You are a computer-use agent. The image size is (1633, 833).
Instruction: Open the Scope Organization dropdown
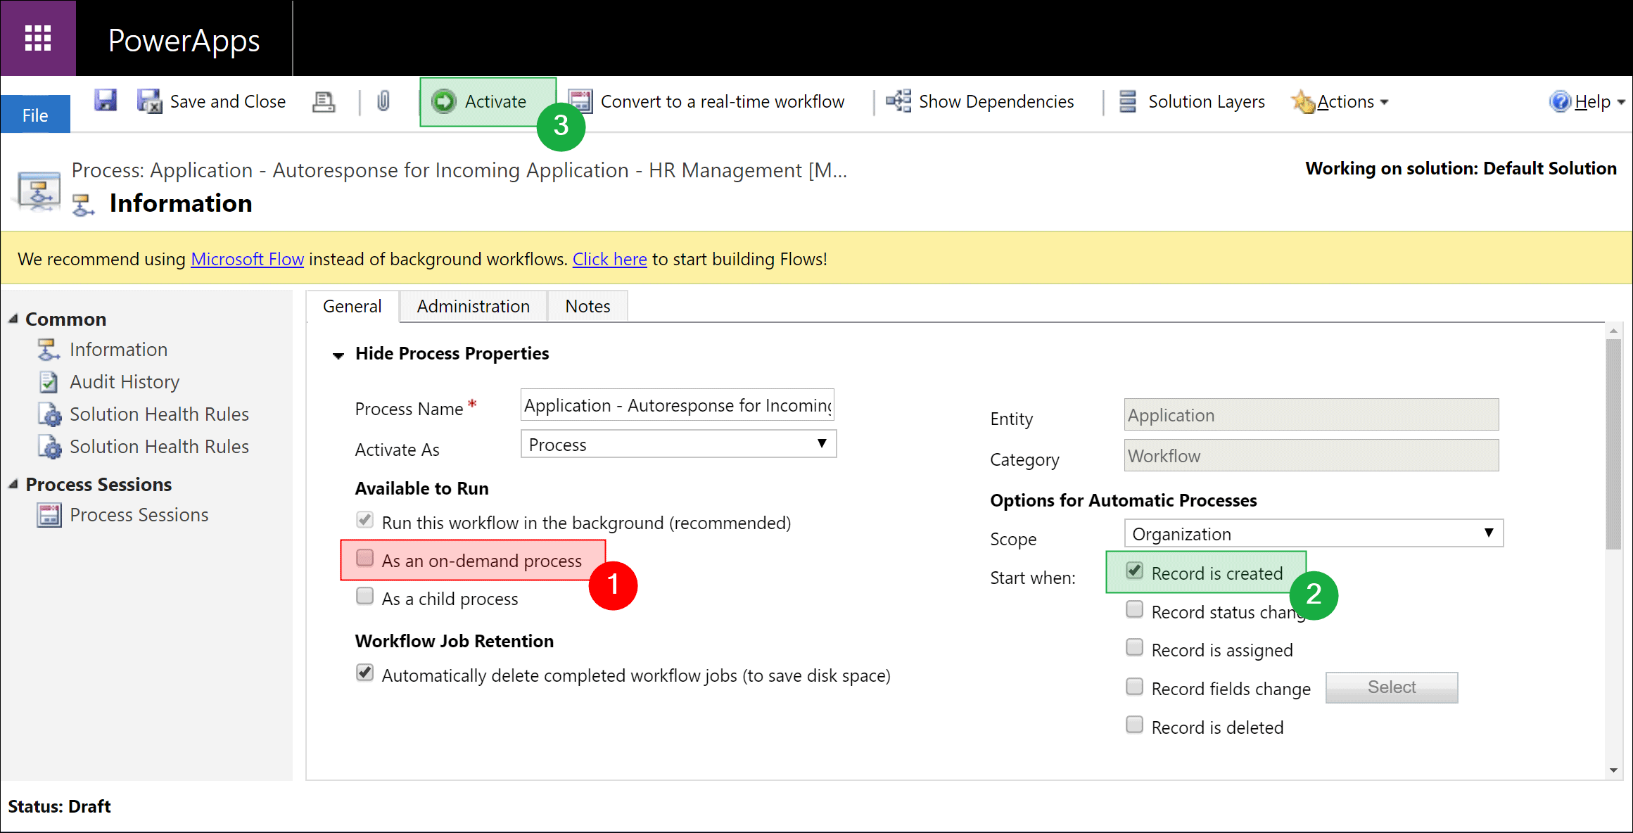(x=1314, y=533)
